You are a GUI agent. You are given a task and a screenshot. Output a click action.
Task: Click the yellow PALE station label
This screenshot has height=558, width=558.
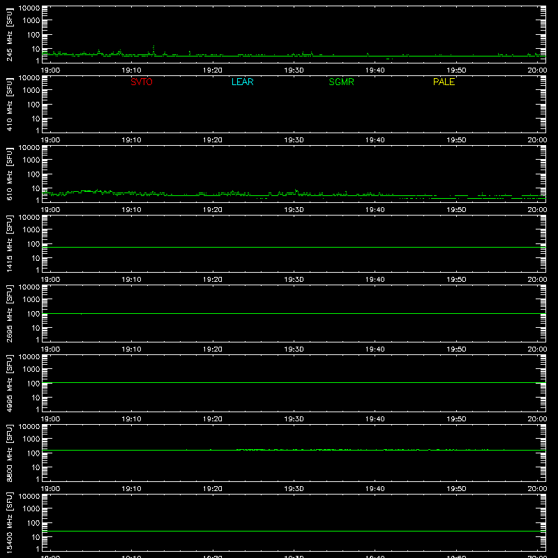click(x=444, y=82)
